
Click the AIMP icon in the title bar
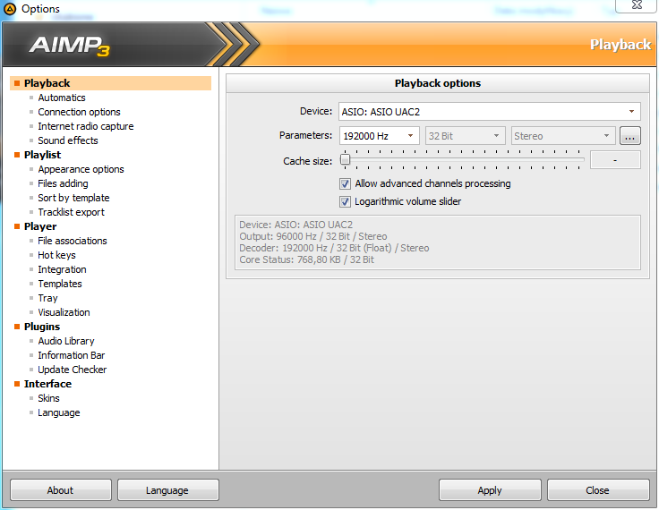pyautogui.click(x=9, y=8)
